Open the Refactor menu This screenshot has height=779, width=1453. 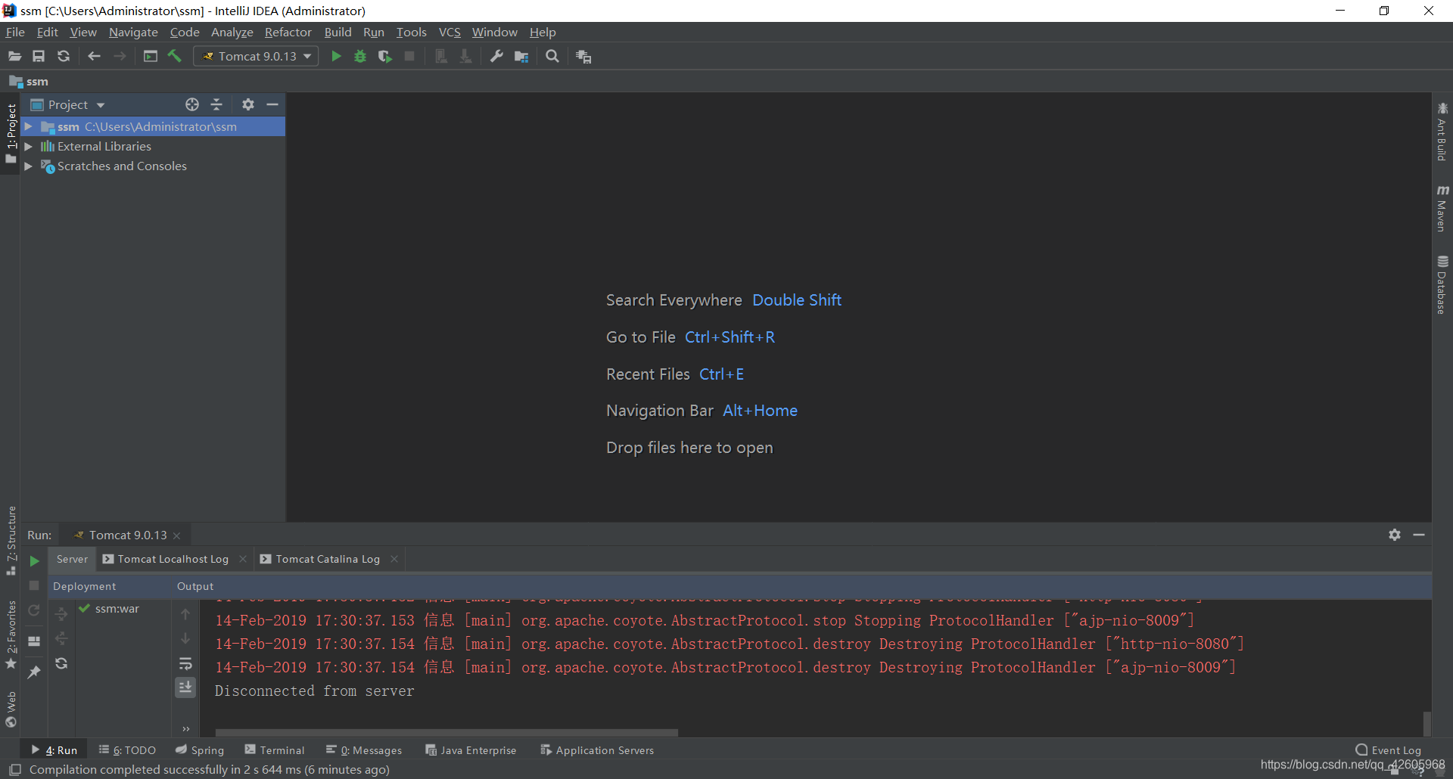(288, 32)
